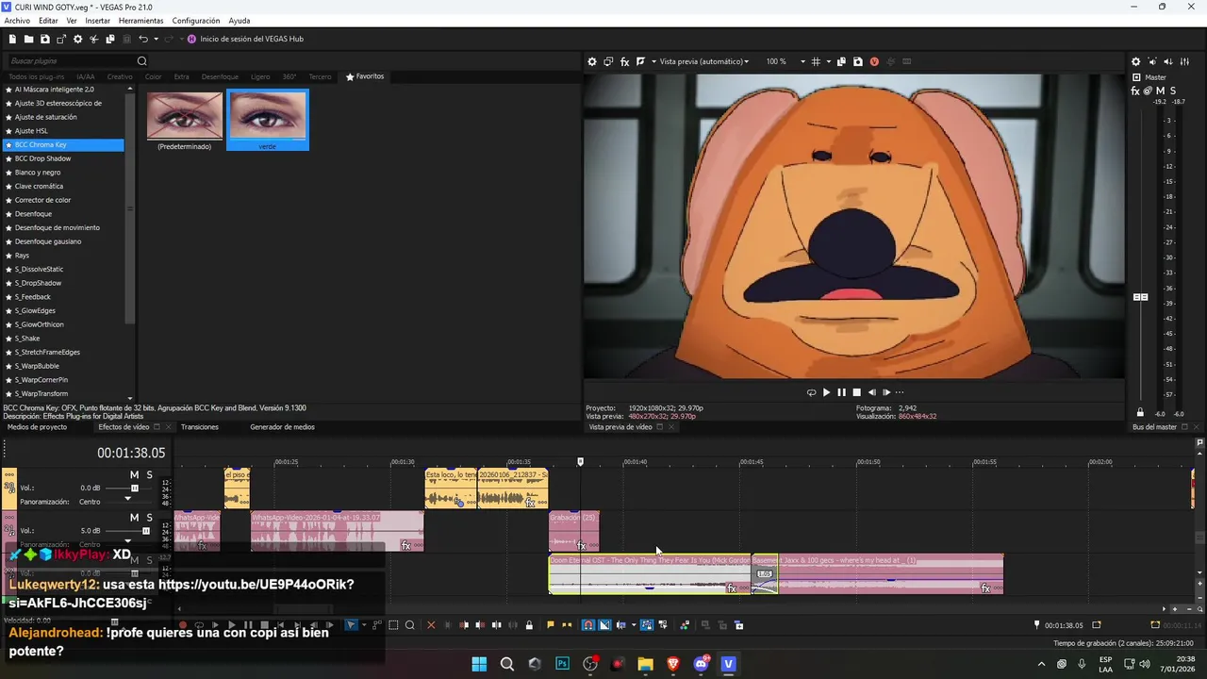Open Master bus FX
This screenshot has height=679, width=1207.
point(1135,91)
